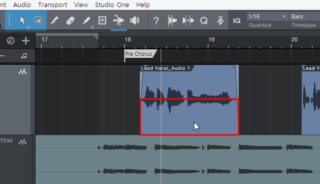Click bar 18 on the timeline ruler
The width and height of the screenshot is (320, 184).
pyautogui.click(x=128, y=40)
